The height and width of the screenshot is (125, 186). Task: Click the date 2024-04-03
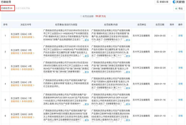point(160,35)
